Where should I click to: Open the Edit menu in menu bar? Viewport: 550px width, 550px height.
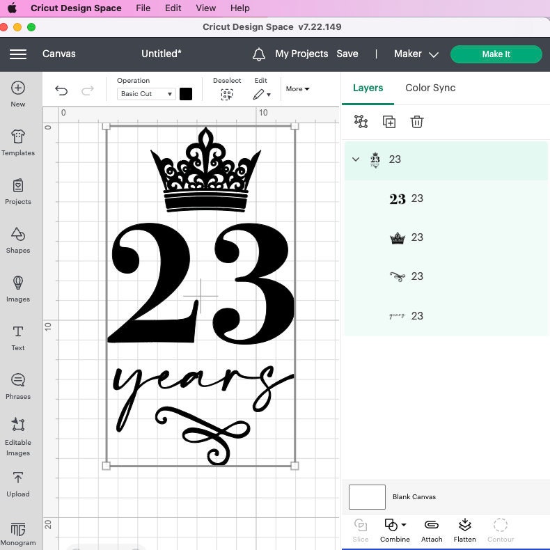click(x=173, y=8)
